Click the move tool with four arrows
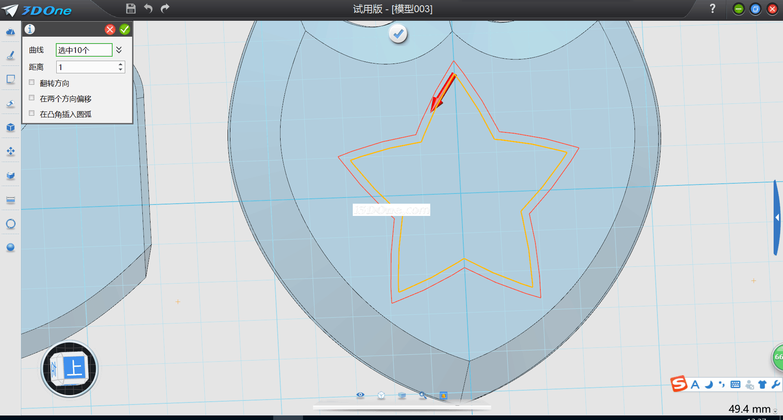Image resolution: width=783 pixels, height=420 pixels. [11, 152]
